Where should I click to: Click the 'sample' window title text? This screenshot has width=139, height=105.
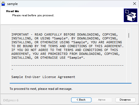point(12,4)
